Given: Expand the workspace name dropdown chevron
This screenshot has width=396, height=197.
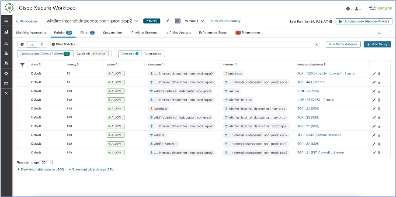Looking at the screenshot, I should (136, 21).
